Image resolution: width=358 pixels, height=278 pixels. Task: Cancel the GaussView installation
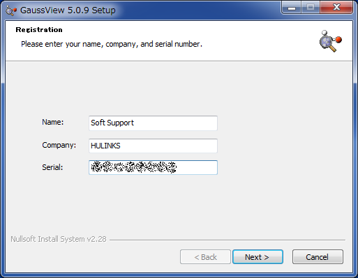coord(318,257)
